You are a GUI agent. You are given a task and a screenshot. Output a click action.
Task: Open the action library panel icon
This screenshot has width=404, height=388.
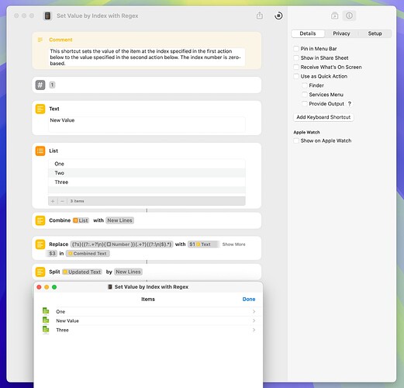pos(334,16)
